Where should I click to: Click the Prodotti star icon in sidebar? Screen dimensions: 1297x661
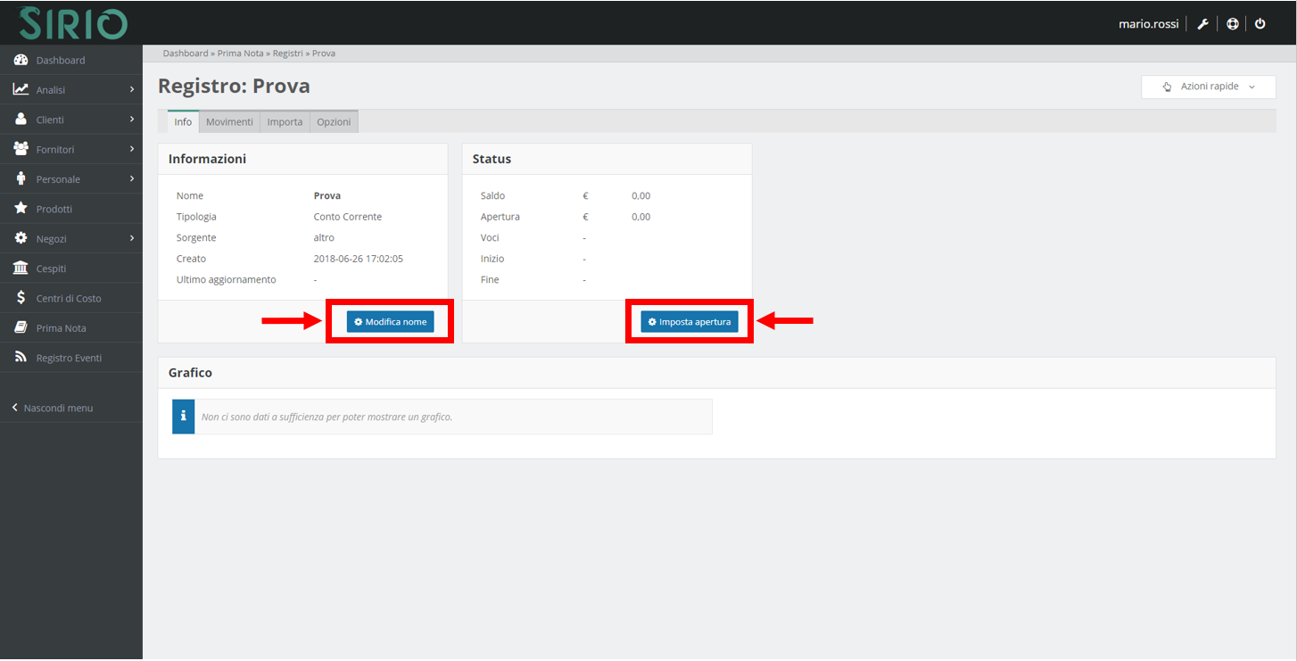pyautogui.click(x=21, y=209)
